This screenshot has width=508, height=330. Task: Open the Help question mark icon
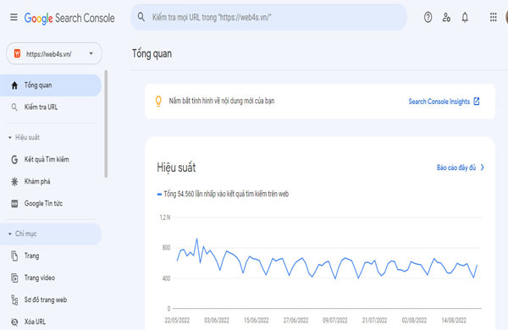428,17
